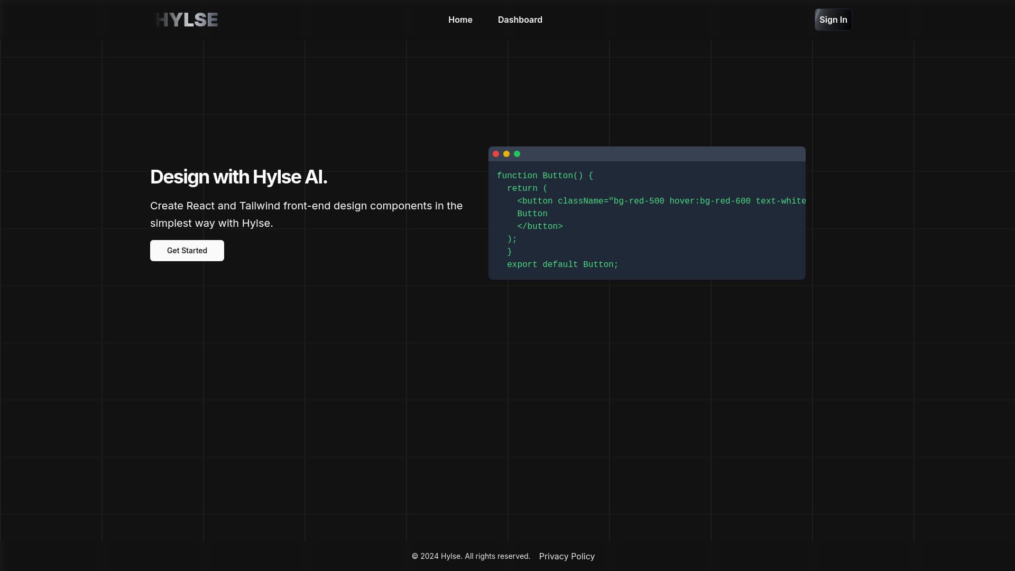Click the Sign In button
This screenshot has width=1015, height=571.
coord(833,20)
